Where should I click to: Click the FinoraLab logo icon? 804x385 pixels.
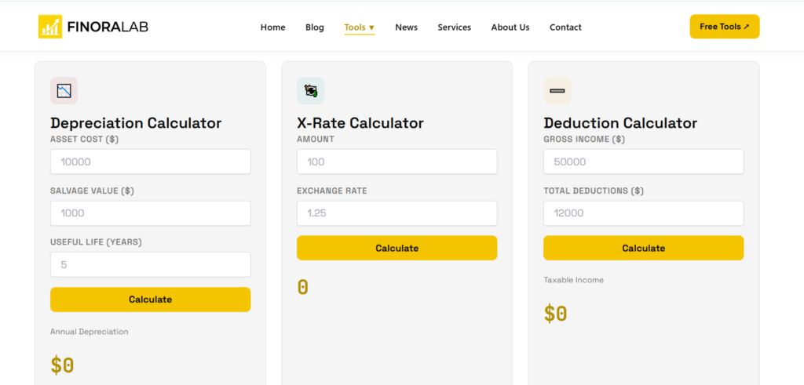pos(50,27)
